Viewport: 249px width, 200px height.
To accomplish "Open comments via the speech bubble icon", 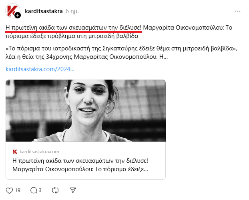I will pos(34,190).
